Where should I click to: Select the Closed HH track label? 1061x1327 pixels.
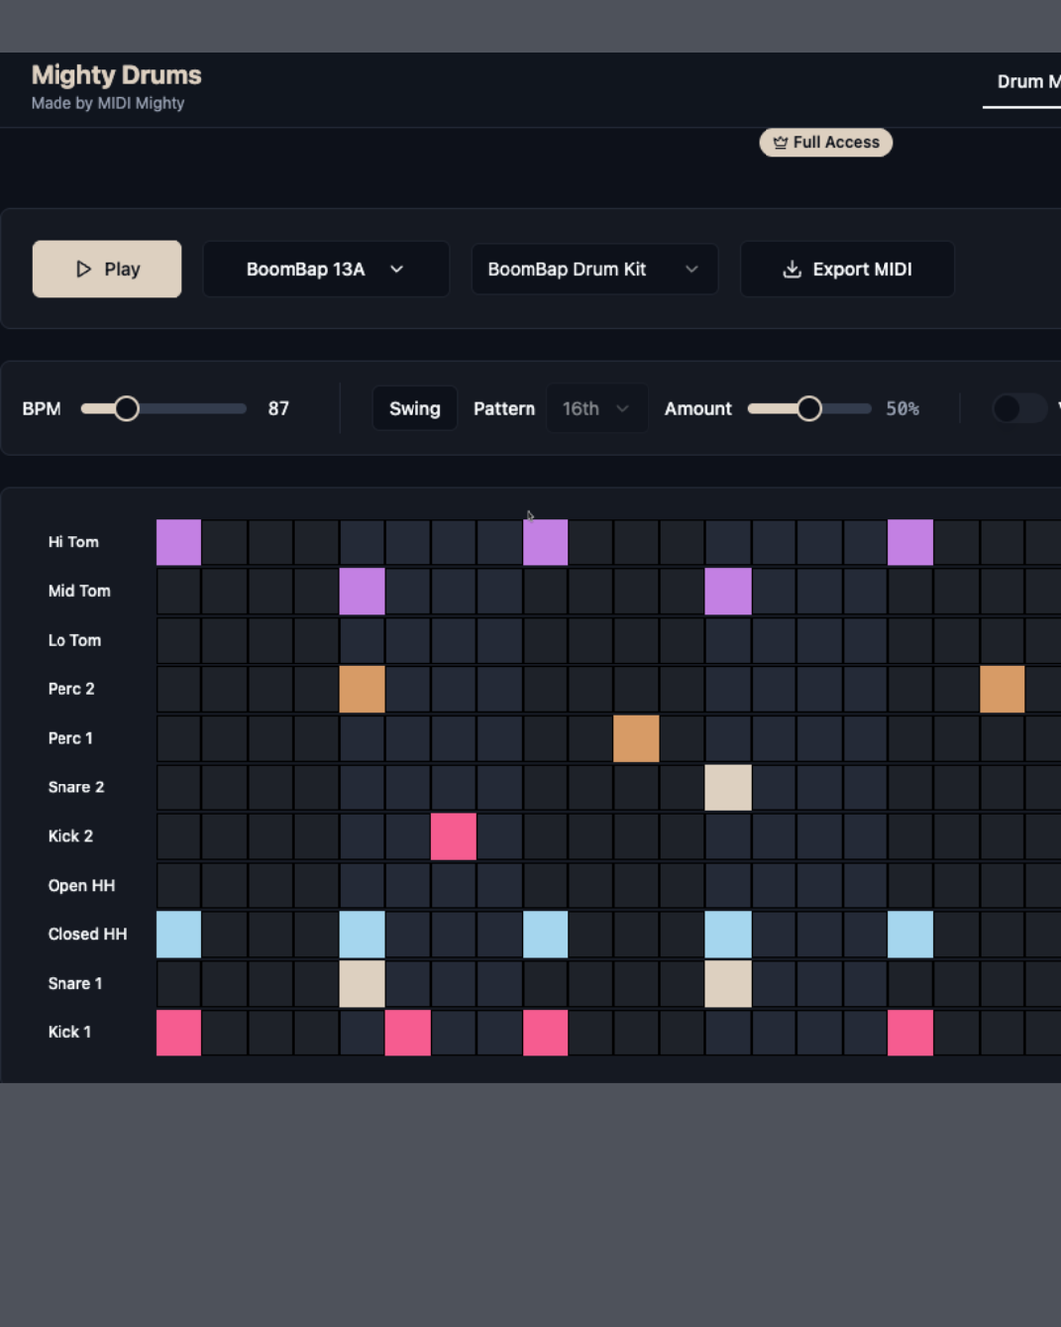[87, 934]
